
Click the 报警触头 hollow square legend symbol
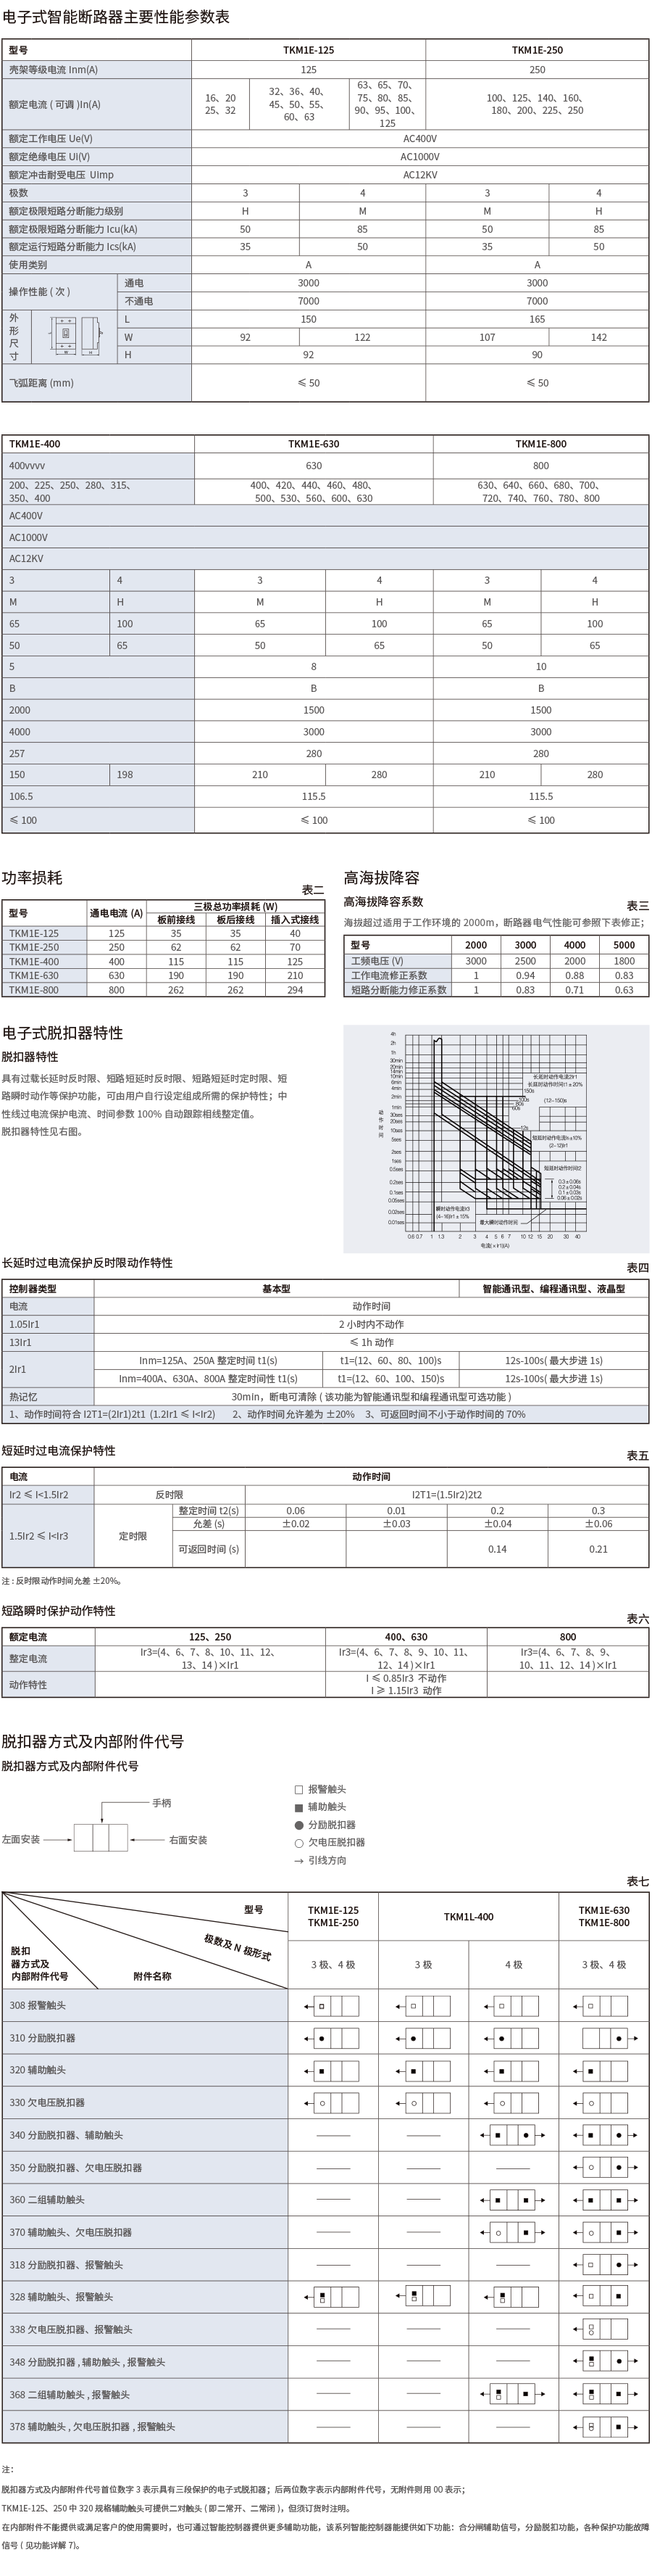[x=298, y=1789]
